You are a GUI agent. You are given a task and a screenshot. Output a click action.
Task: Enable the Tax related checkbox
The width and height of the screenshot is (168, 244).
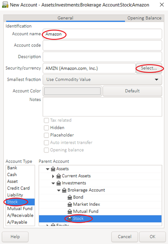tap(46, 120)
